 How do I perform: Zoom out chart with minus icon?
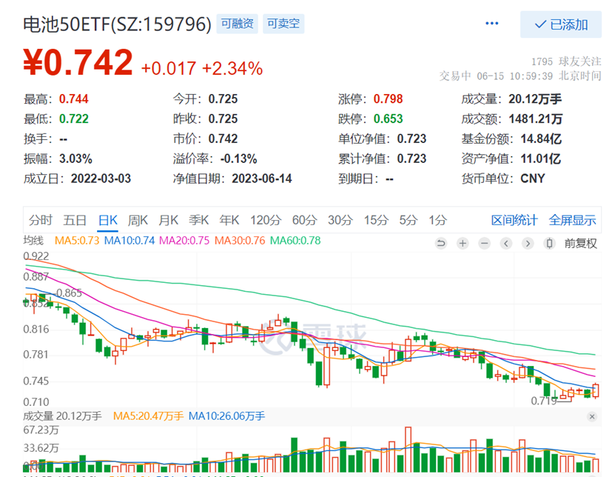(x=485, y=244)
